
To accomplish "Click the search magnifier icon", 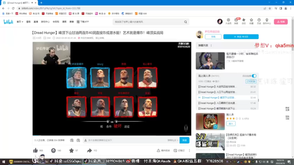I will [x=186, y=22].
